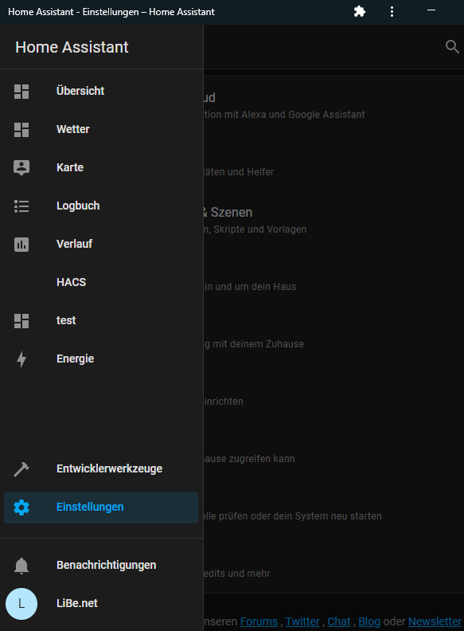Open the LiBe.net user profile
Image resolution: width=464 pixels, height=631 pixels.
pos(101,603)
